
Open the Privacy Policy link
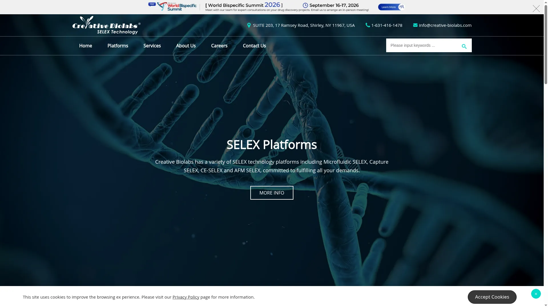(x=186, y=297)
